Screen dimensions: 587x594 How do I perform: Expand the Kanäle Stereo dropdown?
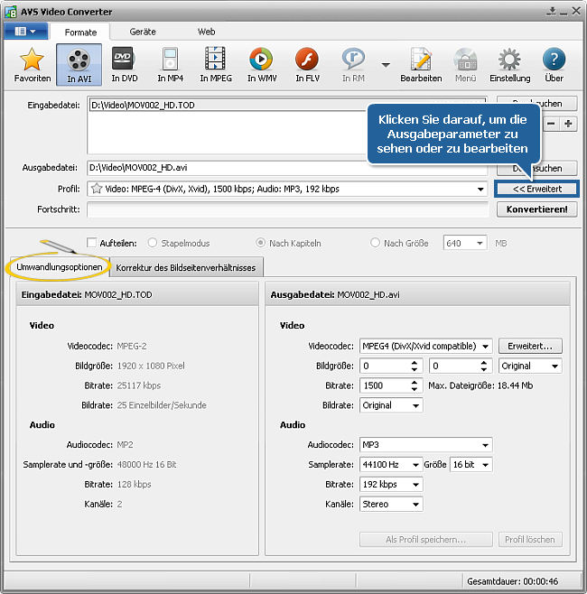tap(415, 504)
